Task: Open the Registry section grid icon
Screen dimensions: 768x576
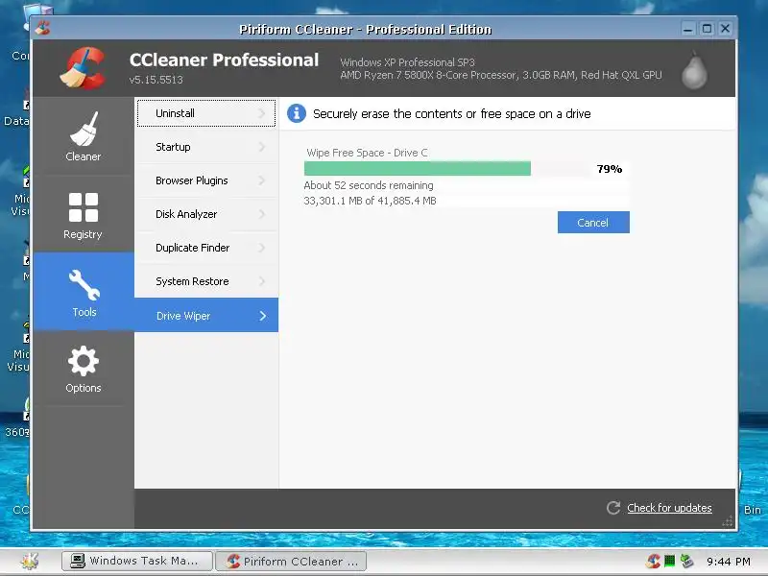Action: coord(84,207)
